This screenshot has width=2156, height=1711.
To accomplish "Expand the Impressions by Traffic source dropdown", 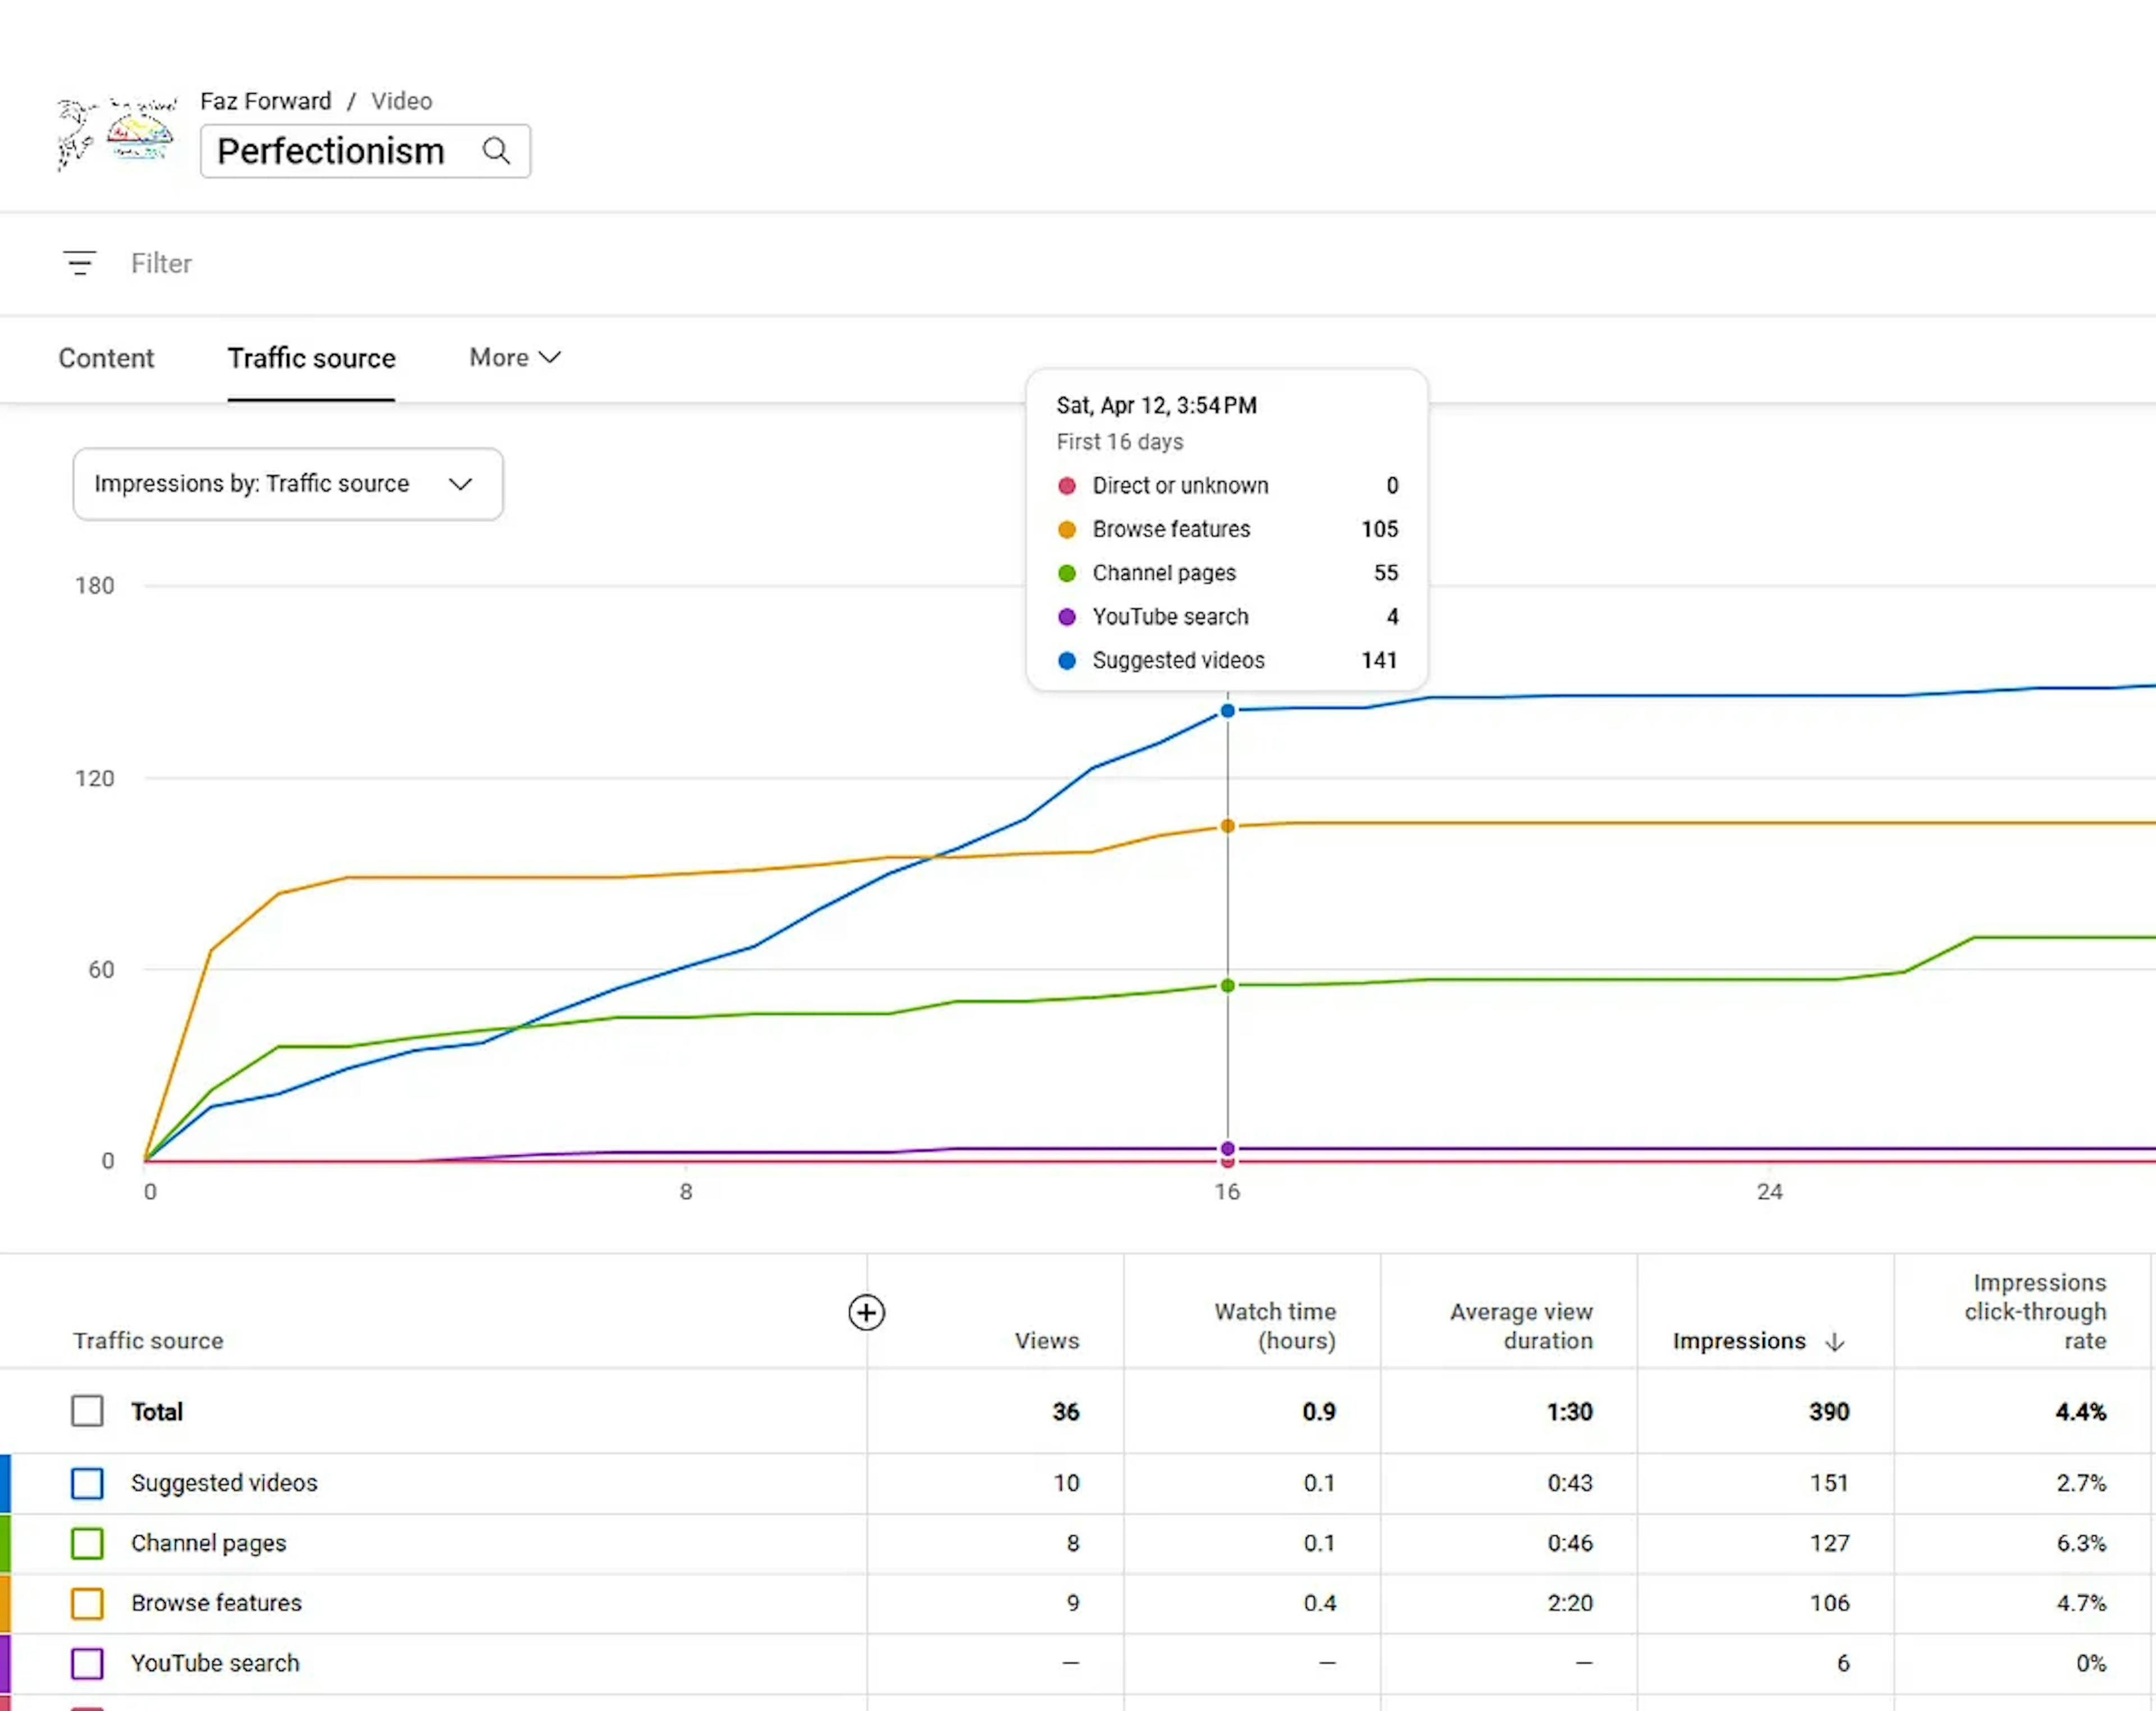I will click(288, 484).
